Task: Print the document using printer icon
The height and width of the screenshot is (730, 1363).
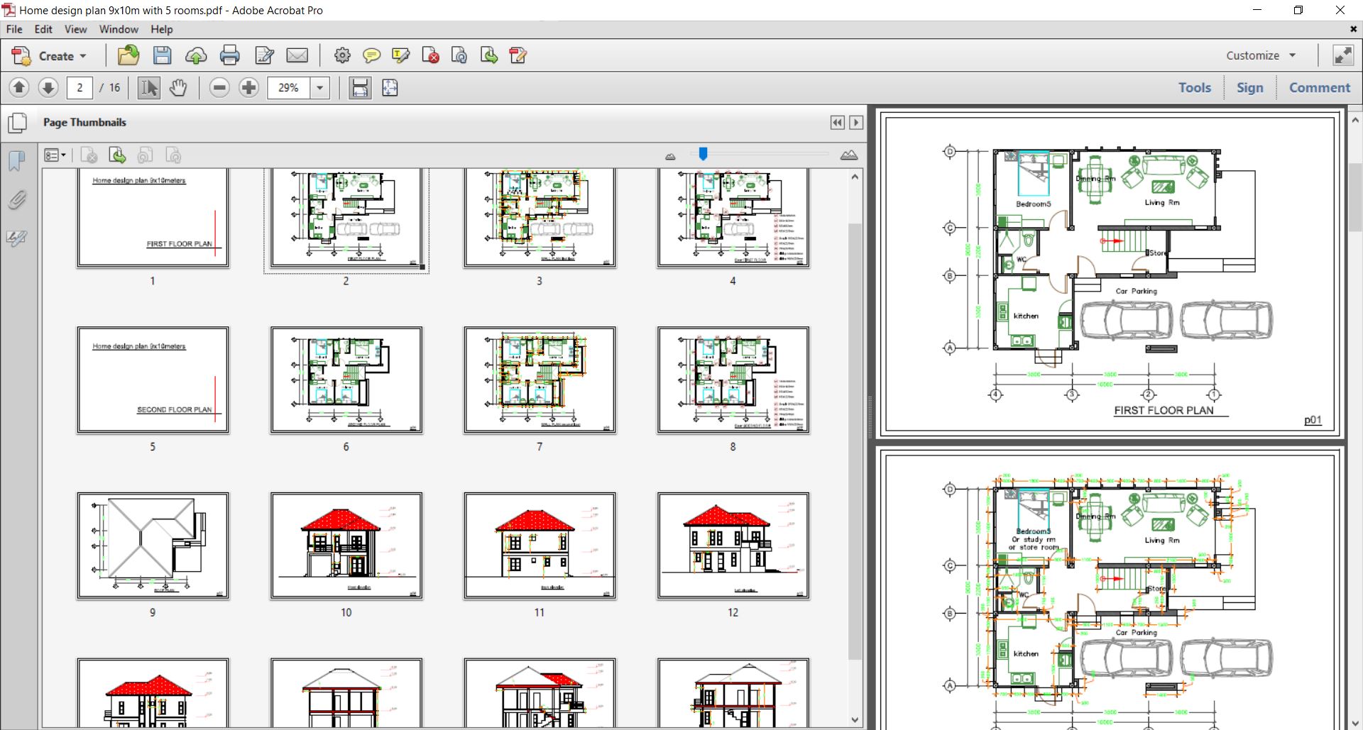Action: coord(229,55)
